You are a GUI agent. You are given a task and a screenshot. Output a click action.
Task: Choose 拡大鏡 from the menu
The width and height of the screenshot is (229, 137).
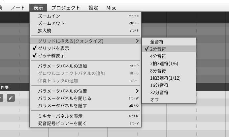coord(45,31)
